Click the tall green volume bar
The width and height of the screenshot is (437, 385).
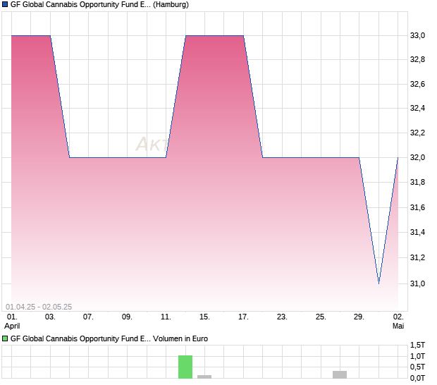185,367
